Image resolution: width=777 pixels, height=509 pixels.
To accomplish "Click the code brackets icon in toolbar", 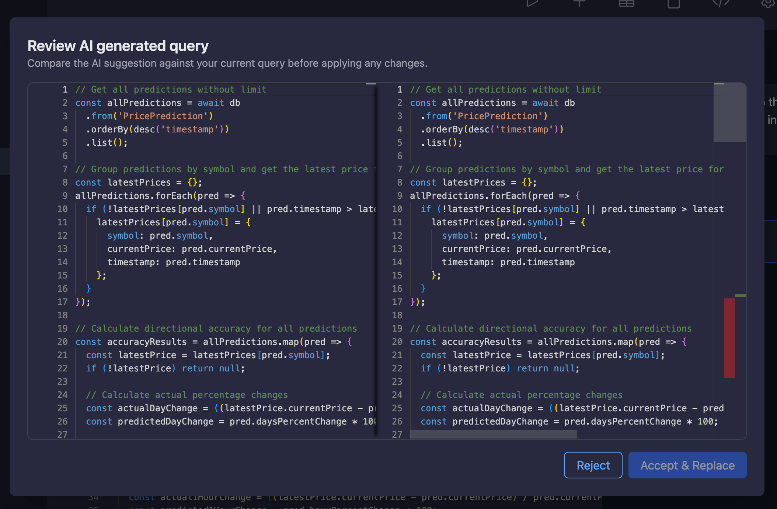I will click(721, 3).
